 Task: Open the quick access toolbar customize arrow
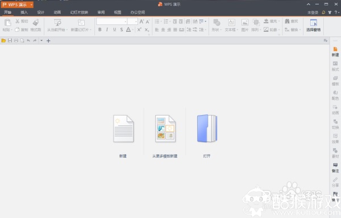click(41, 40)
